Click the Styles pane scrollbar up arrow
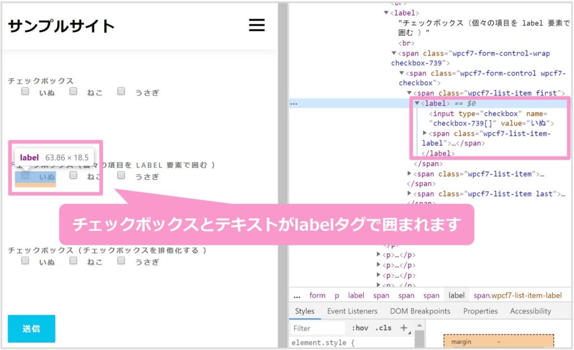574x350 pixels. pos(419,325)
